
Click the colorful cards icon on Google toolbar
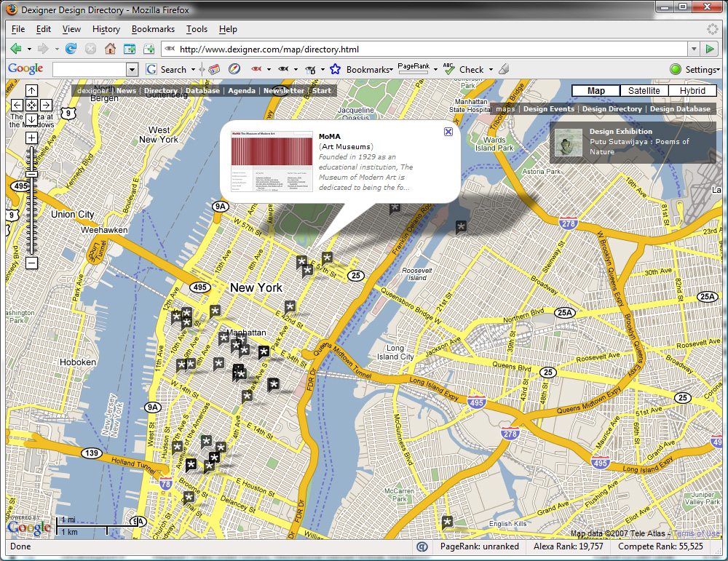[214, 70]
